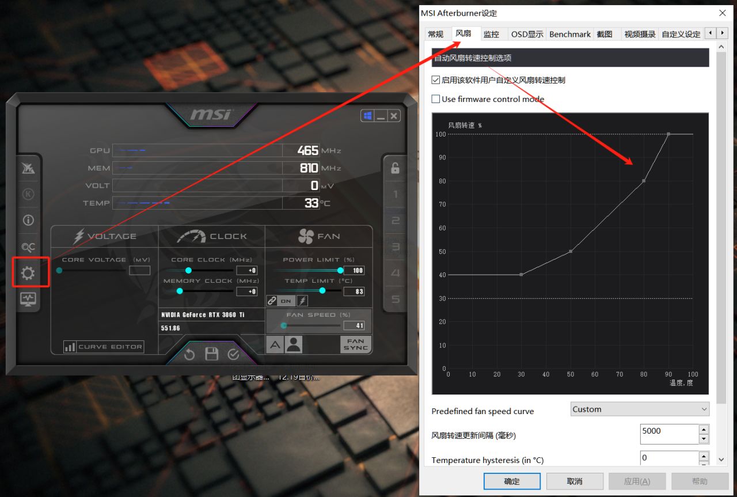Go to the OSD显示 tab
This screenshot has width=737, height=497.
[527, 34]
